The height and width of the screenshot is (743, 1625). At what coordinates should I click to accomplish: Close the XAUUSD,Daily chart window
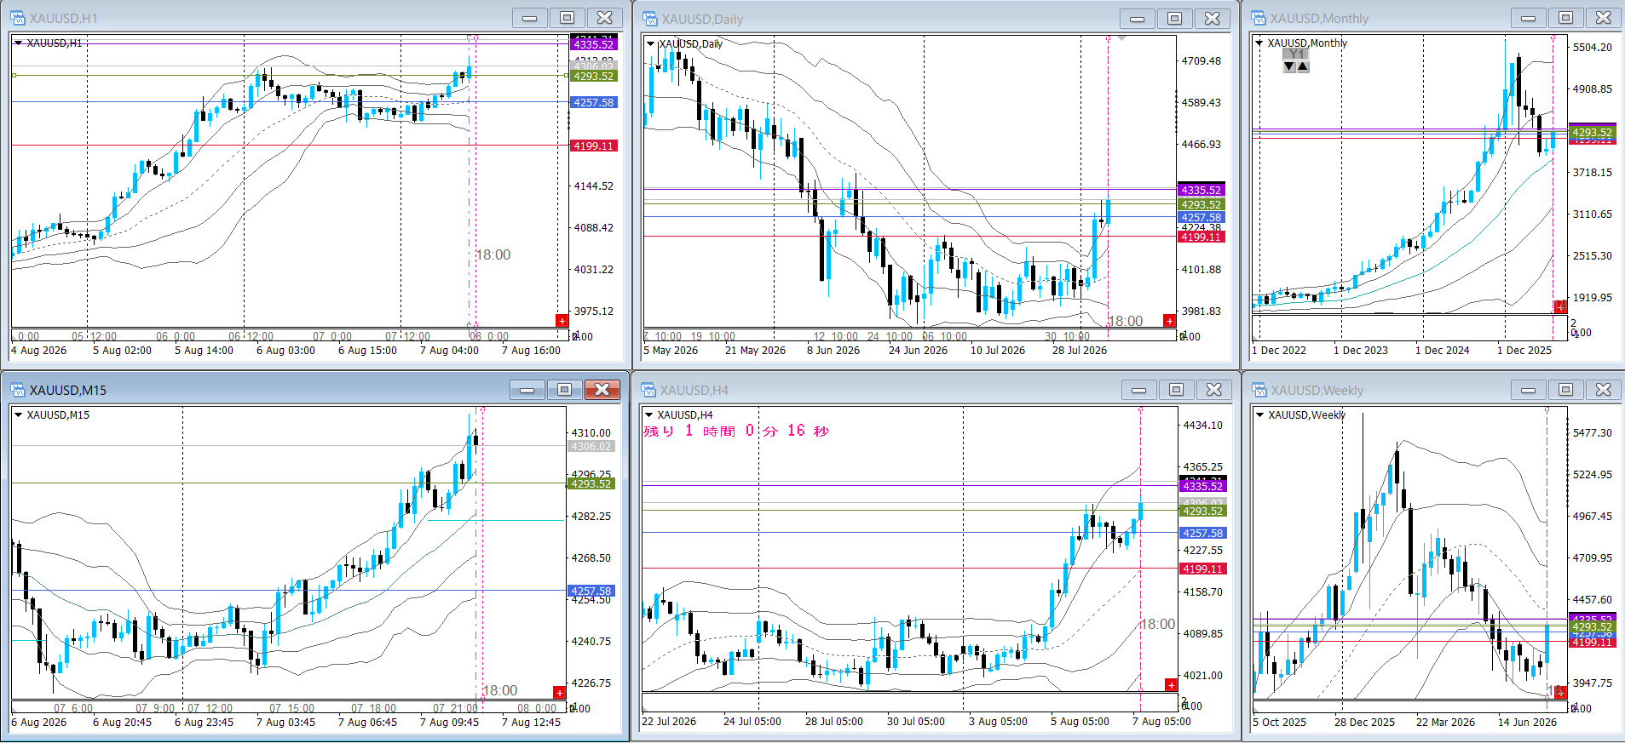coord(1213,19)
